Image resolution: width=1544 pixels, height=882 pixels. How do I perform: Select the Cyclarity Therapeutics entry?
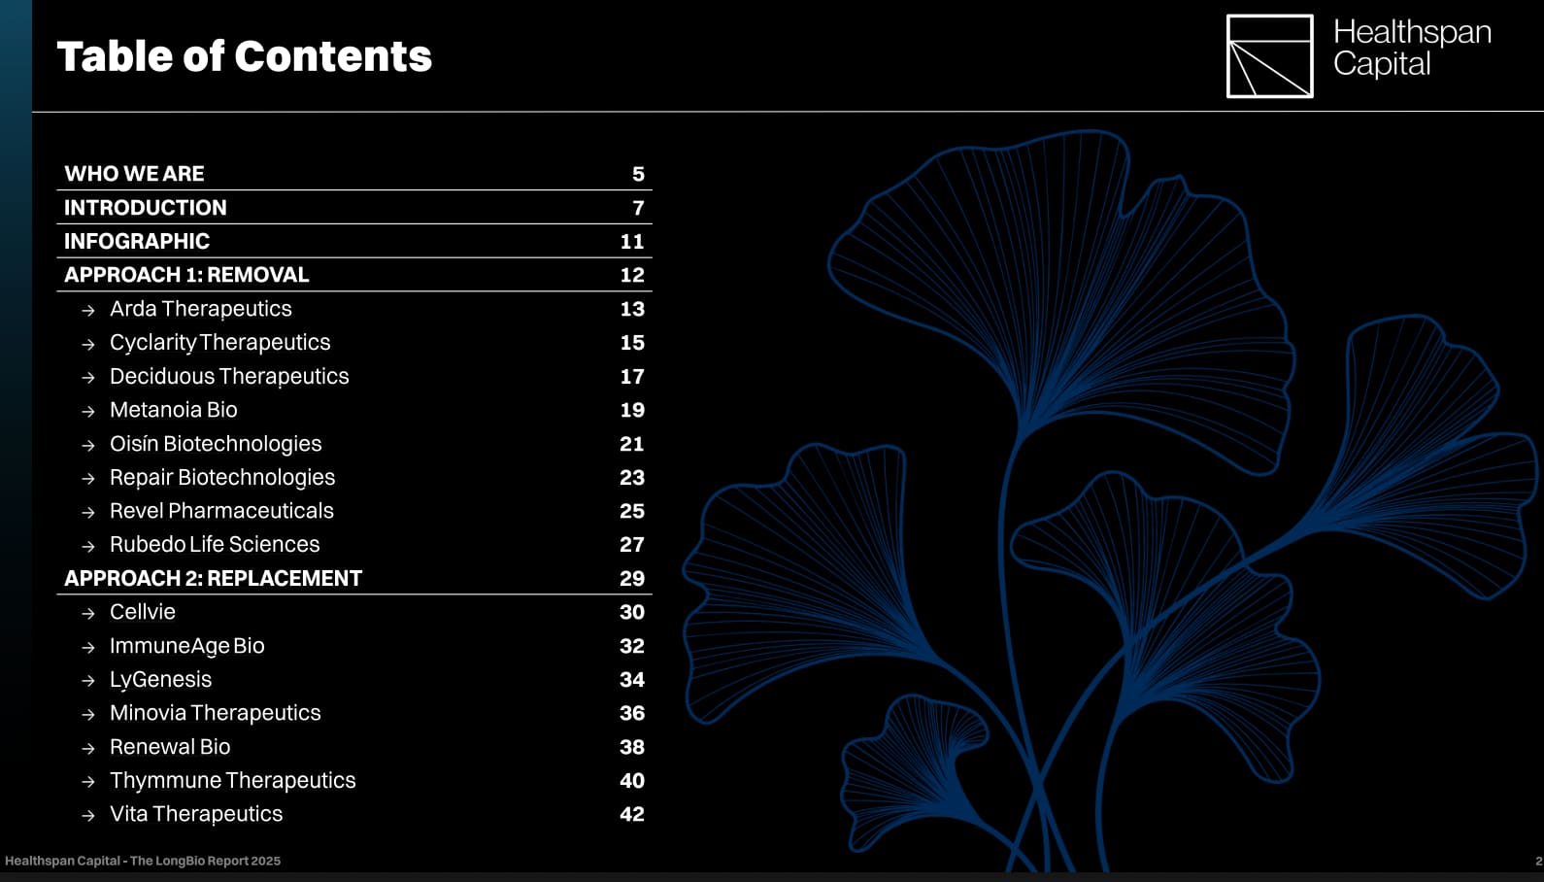pos(219,342)
